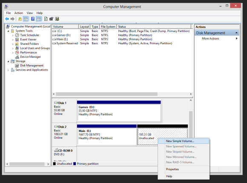Sort by the File System column header
This screenshot has height=183, width=247.
pos(108,27)
